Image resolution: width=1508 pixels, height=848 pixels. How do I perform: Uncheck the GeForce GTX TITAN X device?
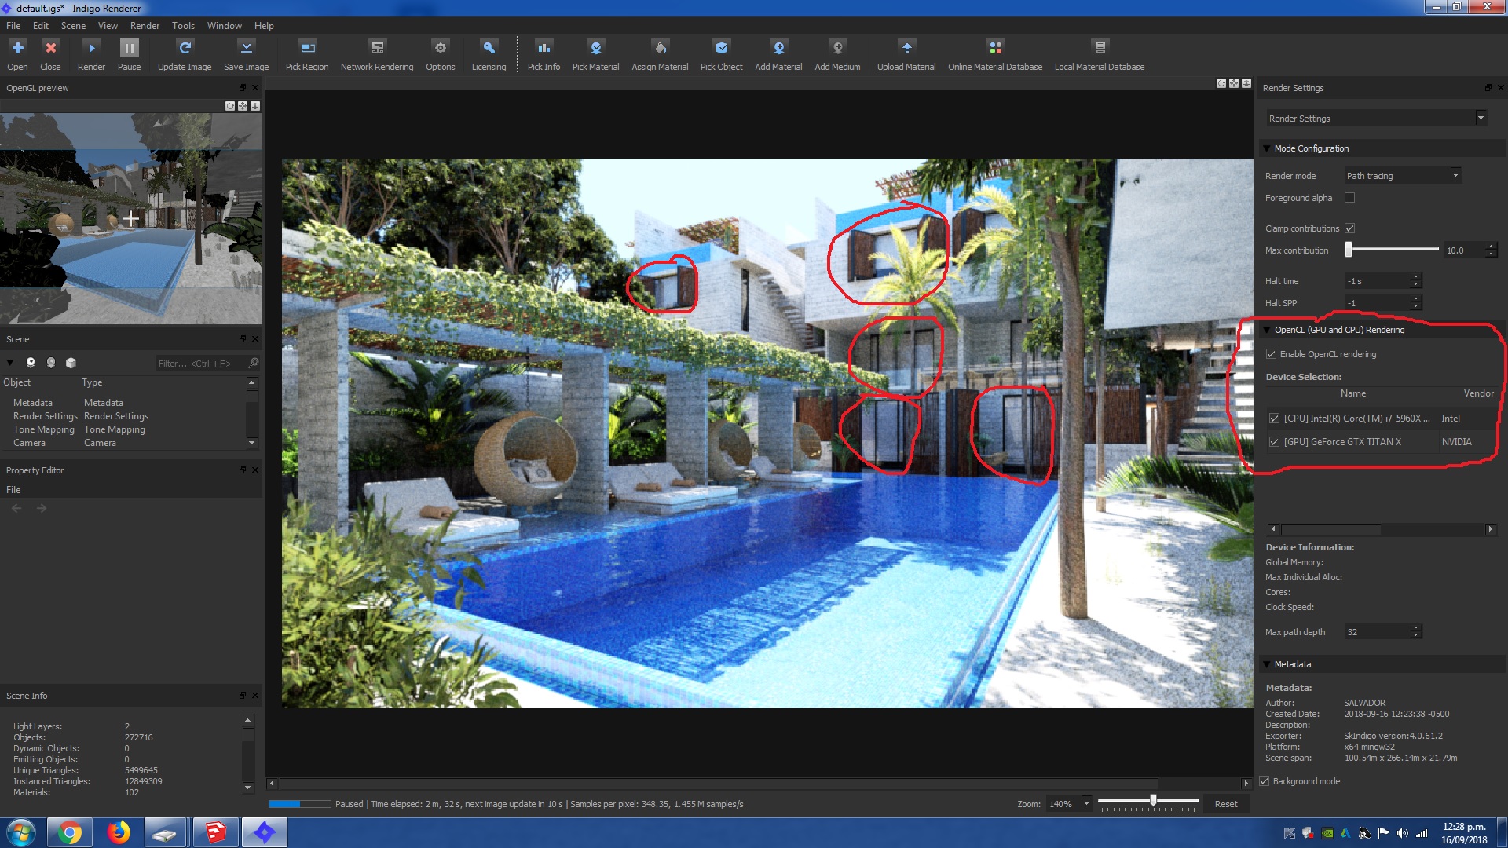click(1274, 442)
